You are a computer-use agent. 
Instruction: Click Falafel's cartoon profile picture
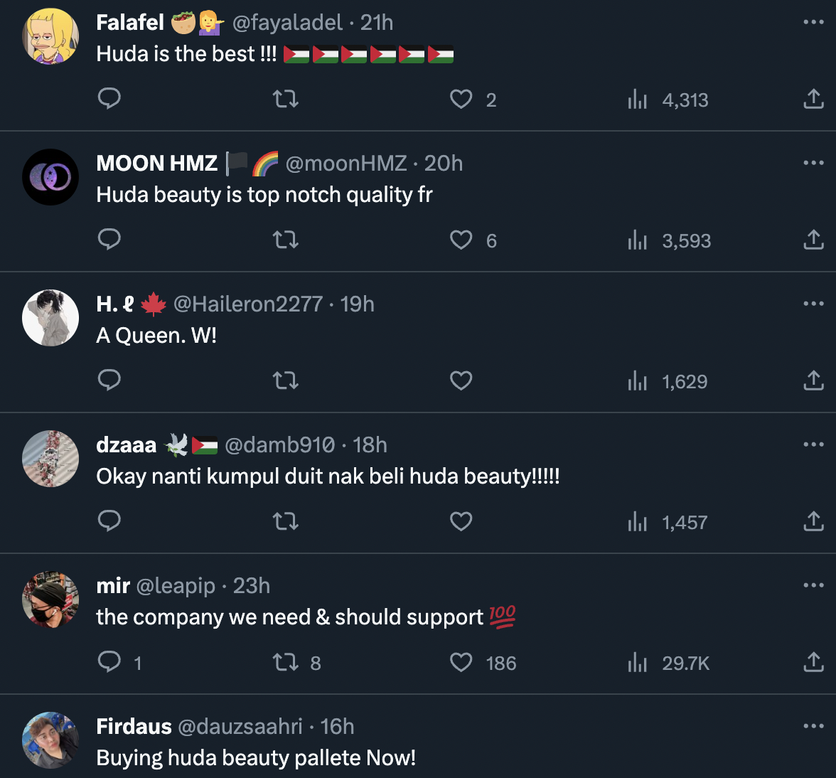coord(50,36)
